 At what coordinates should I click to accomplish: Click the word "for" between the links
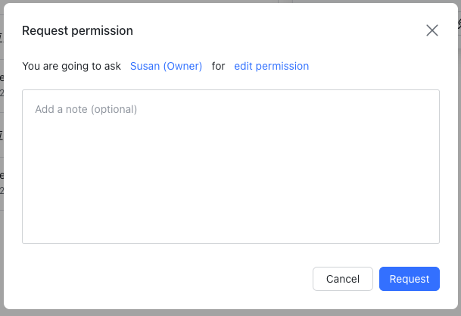(x=218, y=66)
